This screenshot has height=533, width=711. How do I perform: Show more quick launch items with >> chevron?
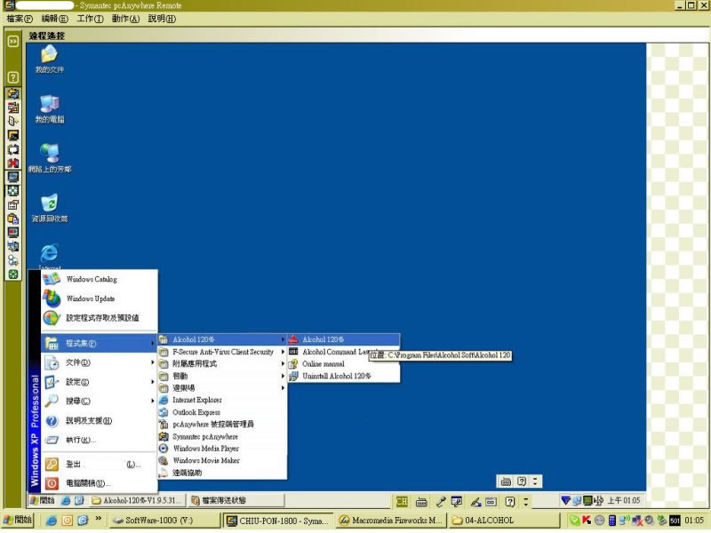tap(99, 519)
